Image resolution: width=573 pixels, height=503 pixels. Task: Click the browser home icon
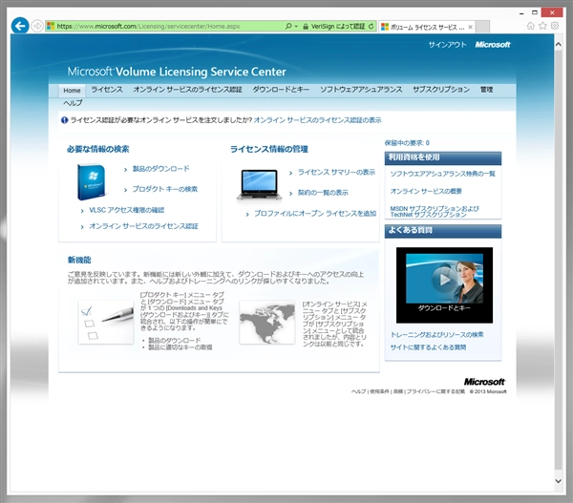[531, 26]
